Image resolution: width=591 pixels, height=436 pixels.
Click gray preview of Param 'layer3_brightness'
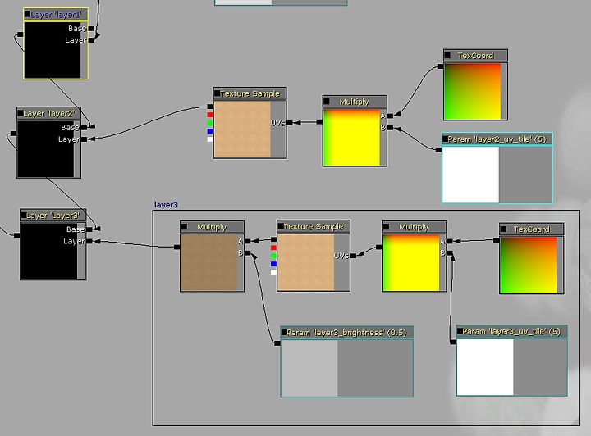[x=309, y=368]
